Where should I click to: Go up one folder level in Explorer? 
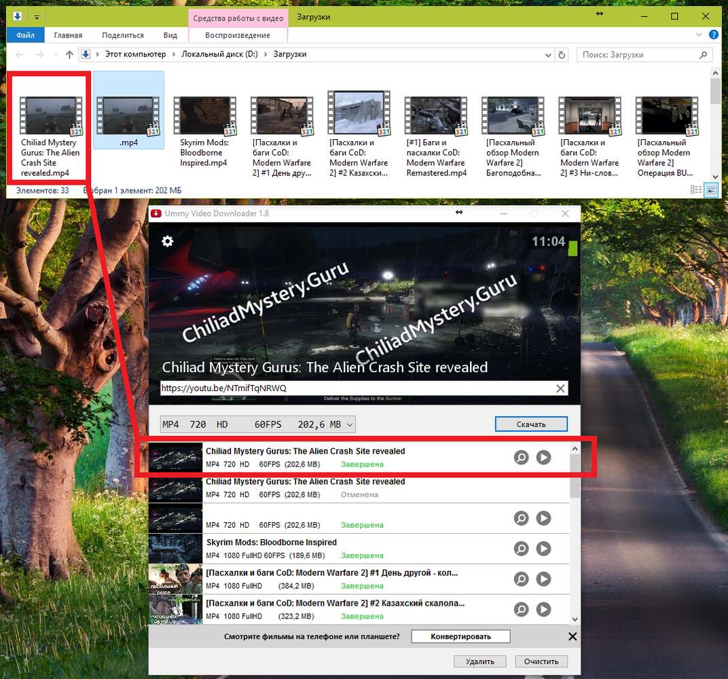click(70, 55)
